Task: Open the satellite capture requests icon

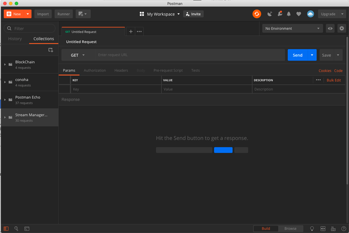Action: [x=270, y=14]
